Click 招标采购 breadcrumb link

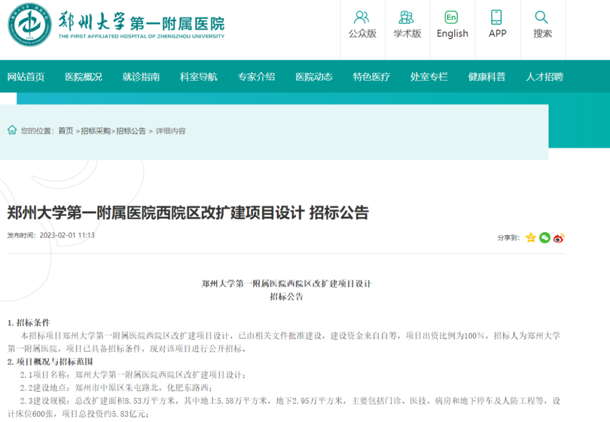[x=95, y=131]
